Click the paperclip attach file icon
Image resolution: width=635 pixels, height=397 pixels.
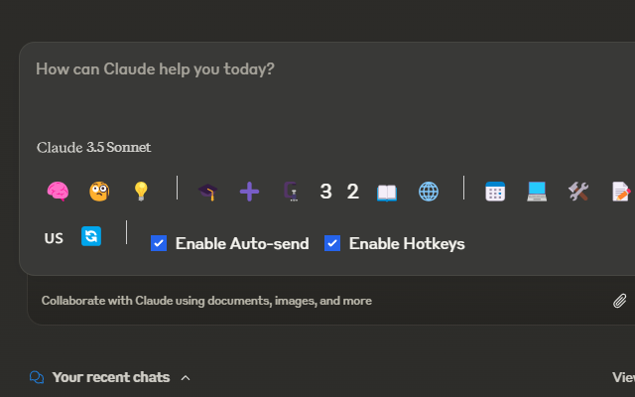(619, 300)
